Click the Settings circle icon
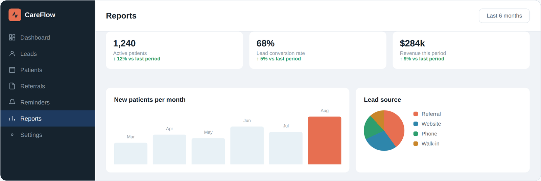541x181 pixels. pyautogui.click(x=12, y=135)
